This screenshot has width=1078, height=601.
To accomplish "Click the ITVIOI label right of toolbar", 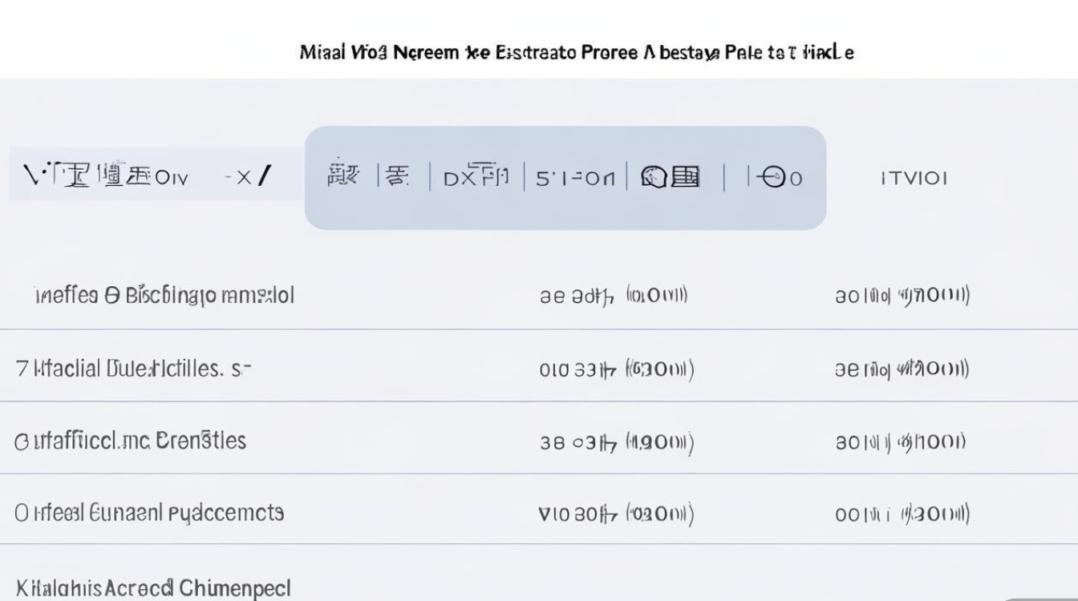I will point(914,178).
